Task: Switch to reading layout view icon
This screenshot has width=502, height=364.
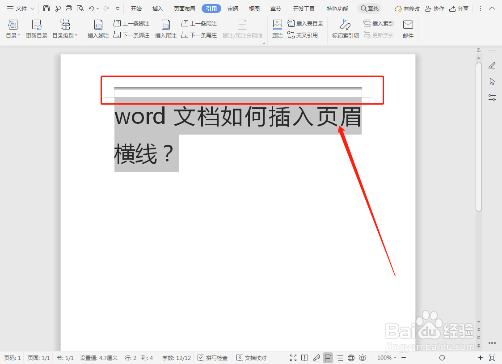Action: (x=304, y=358)
